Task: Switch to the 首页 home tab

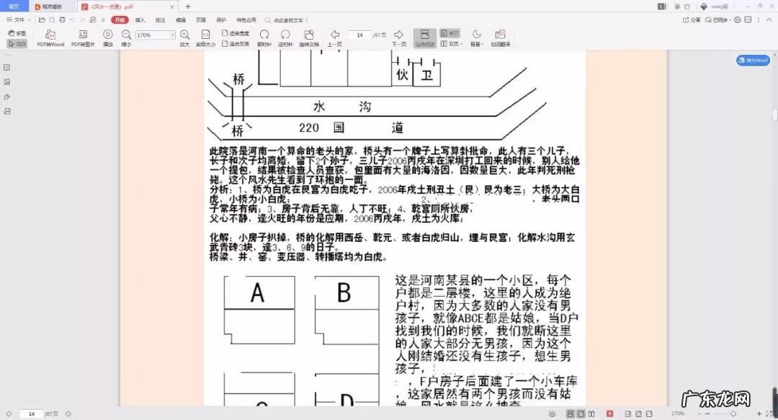Action: (14, 6)
